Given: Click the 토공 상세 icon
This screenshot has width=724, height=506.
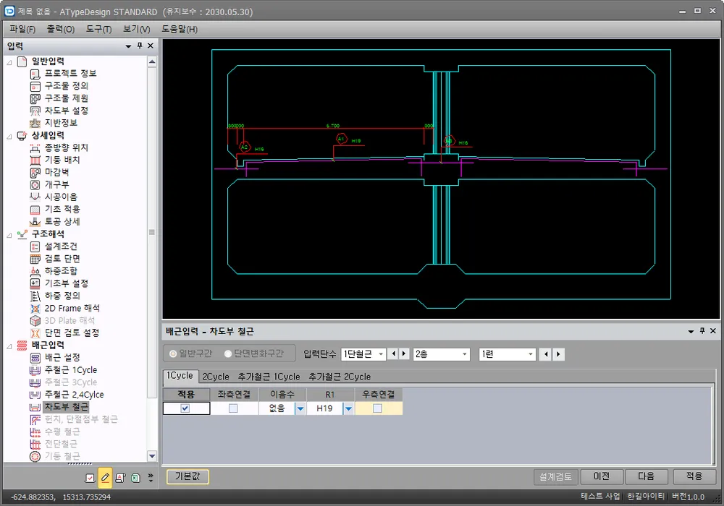Looking at the screenshot, I should (x=35, y=222).
